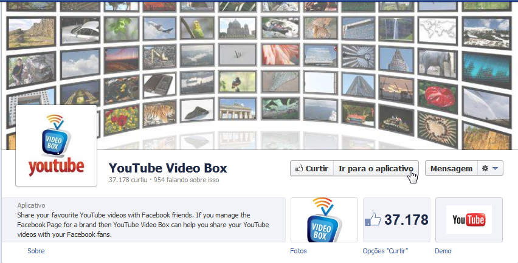Viewport: 518px width, 263px height.
Task: Open the gear settings dropdown
Action: (489, 168)
